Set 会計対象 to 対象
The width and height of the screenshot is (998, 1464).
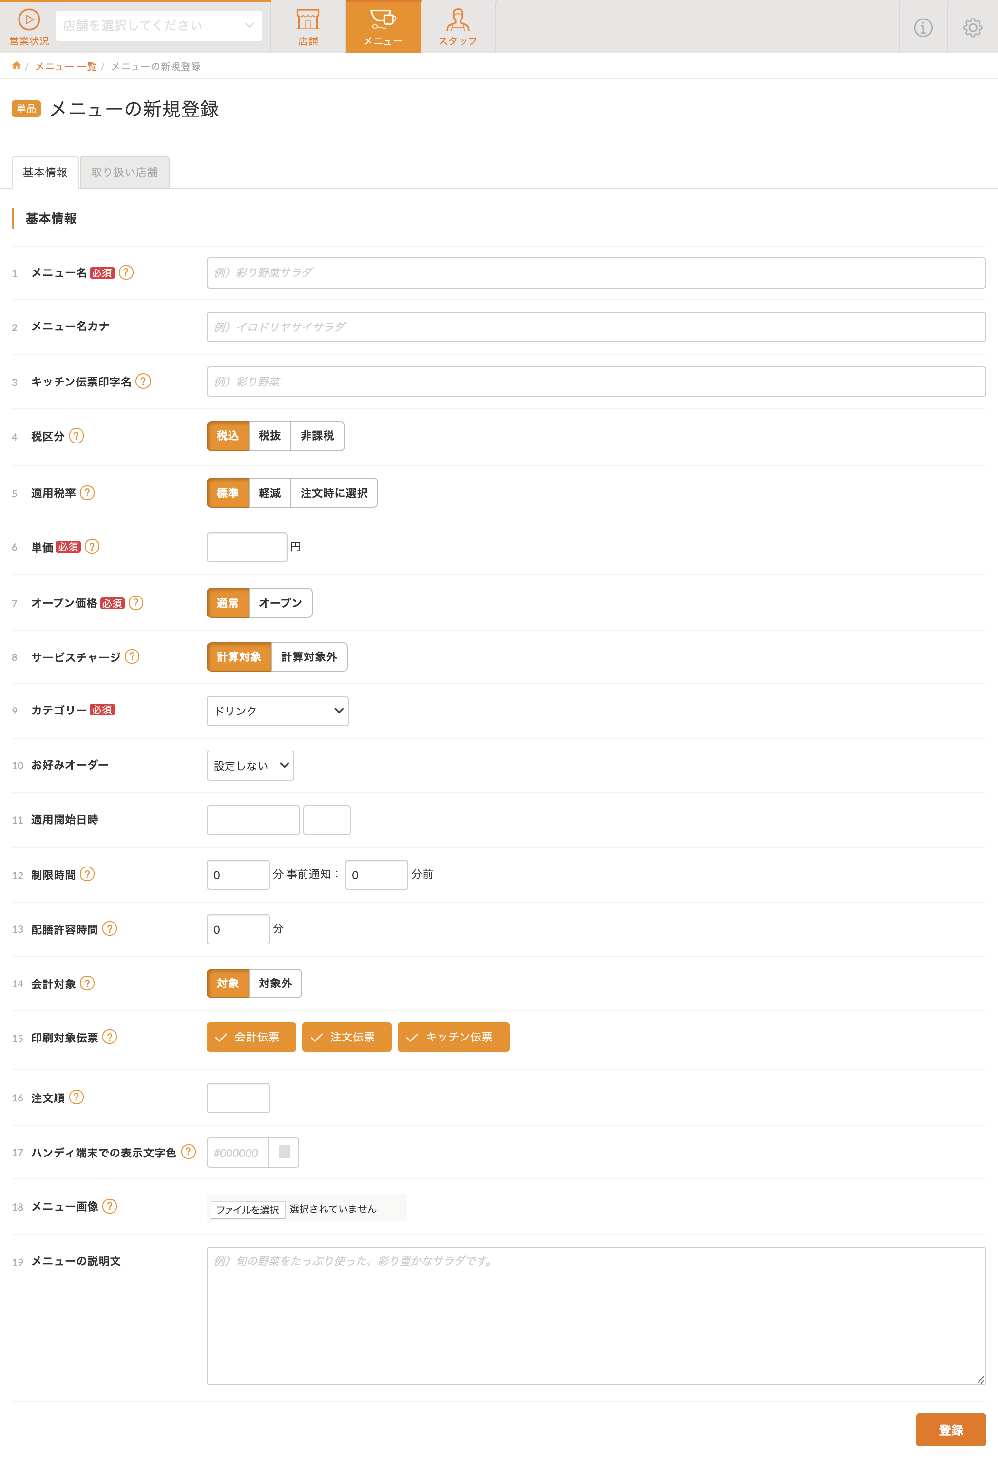(x=228, y=983)
